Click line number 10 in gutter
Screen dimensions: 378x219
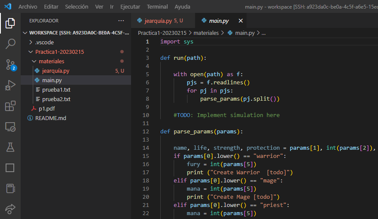coord(146,115)
